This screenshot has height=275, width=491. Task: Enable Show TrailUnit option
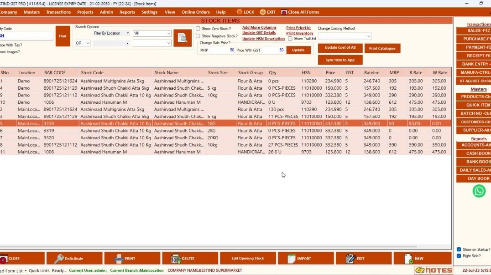point(290,38)
